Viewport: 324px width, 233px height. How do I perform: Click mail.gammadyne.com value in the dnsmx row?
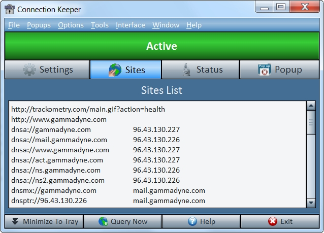point(169,190)
